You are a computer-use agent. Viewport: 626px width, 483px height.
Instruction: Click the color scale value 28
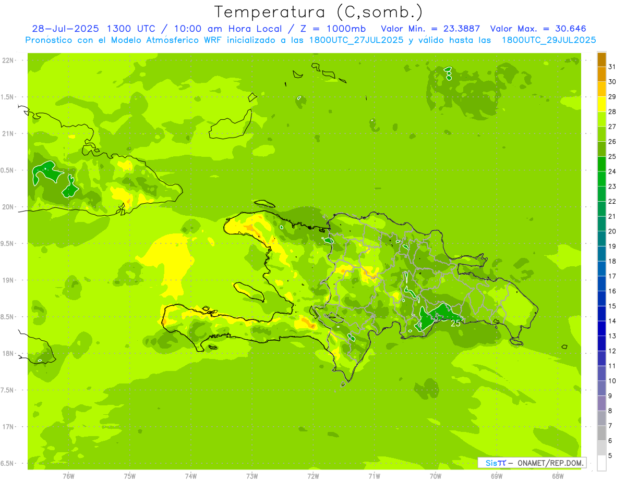612,112
